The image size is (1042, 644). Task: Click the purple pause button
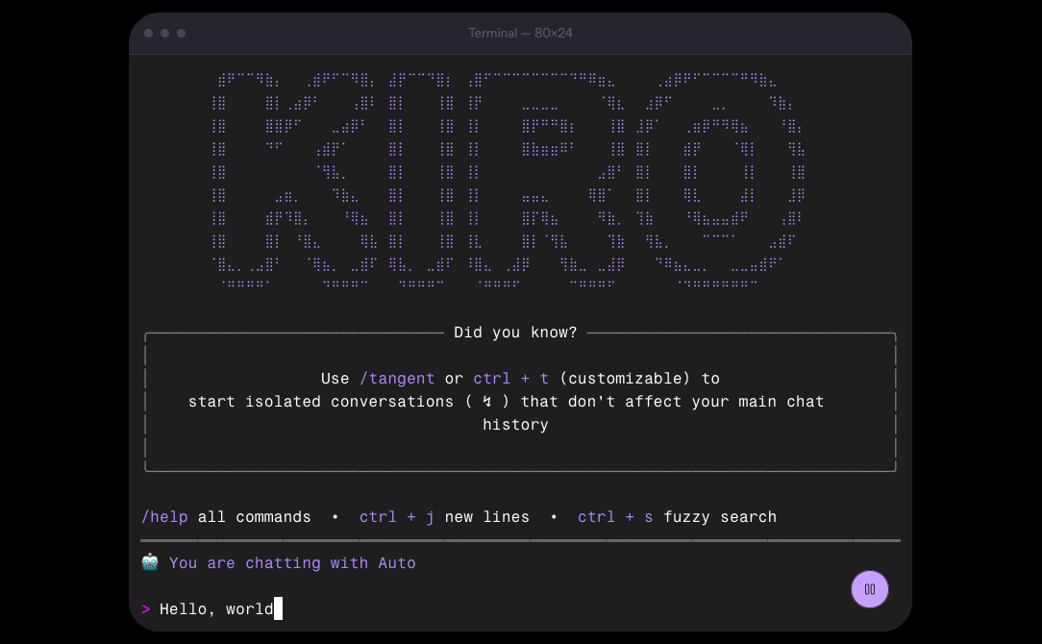point(869,589)
